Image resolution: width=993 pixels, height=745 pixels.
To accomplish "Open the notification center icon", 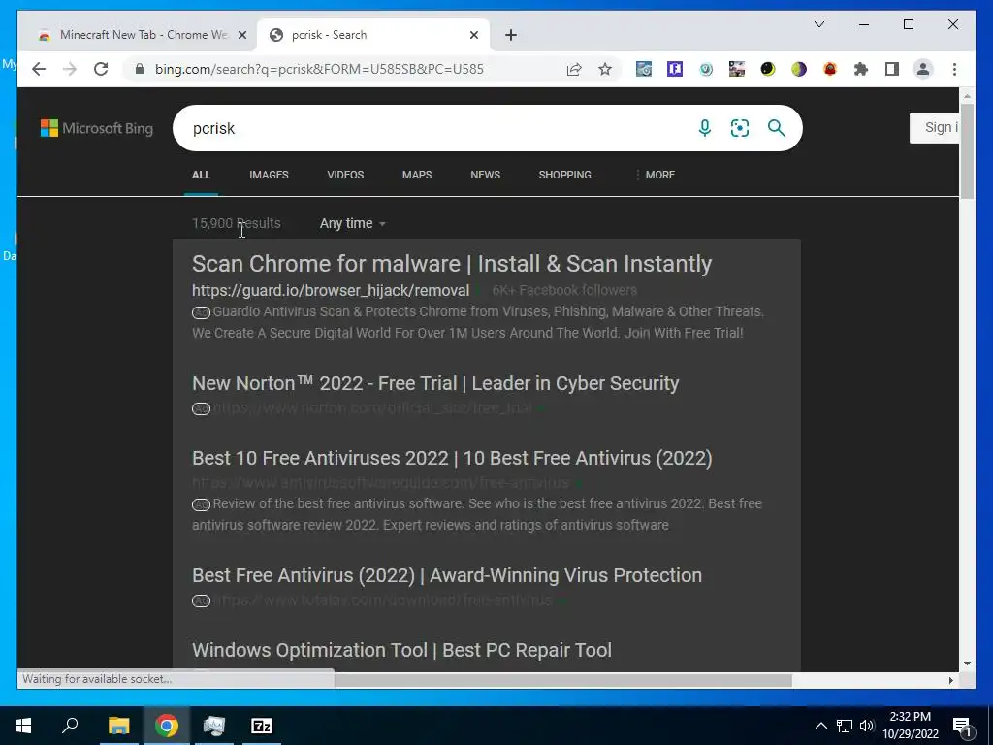I will click(x=962, y=727).
